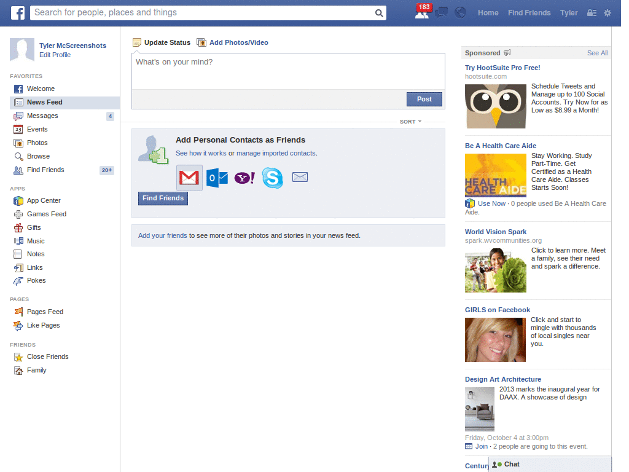Click the Family house icon
629x472 pixels.
click(x=18, y=371)
